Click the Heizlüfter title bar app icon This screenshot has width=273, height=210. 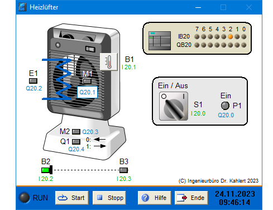coord(22,7)
